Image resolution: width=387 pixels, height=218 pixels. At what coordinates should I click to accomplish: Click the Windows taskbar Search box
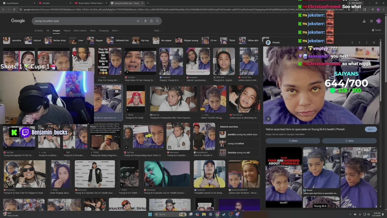170,214
